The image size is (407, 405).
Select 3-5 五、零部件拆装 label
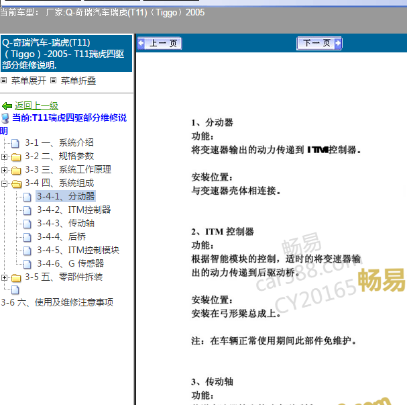(x=64, y=277)
